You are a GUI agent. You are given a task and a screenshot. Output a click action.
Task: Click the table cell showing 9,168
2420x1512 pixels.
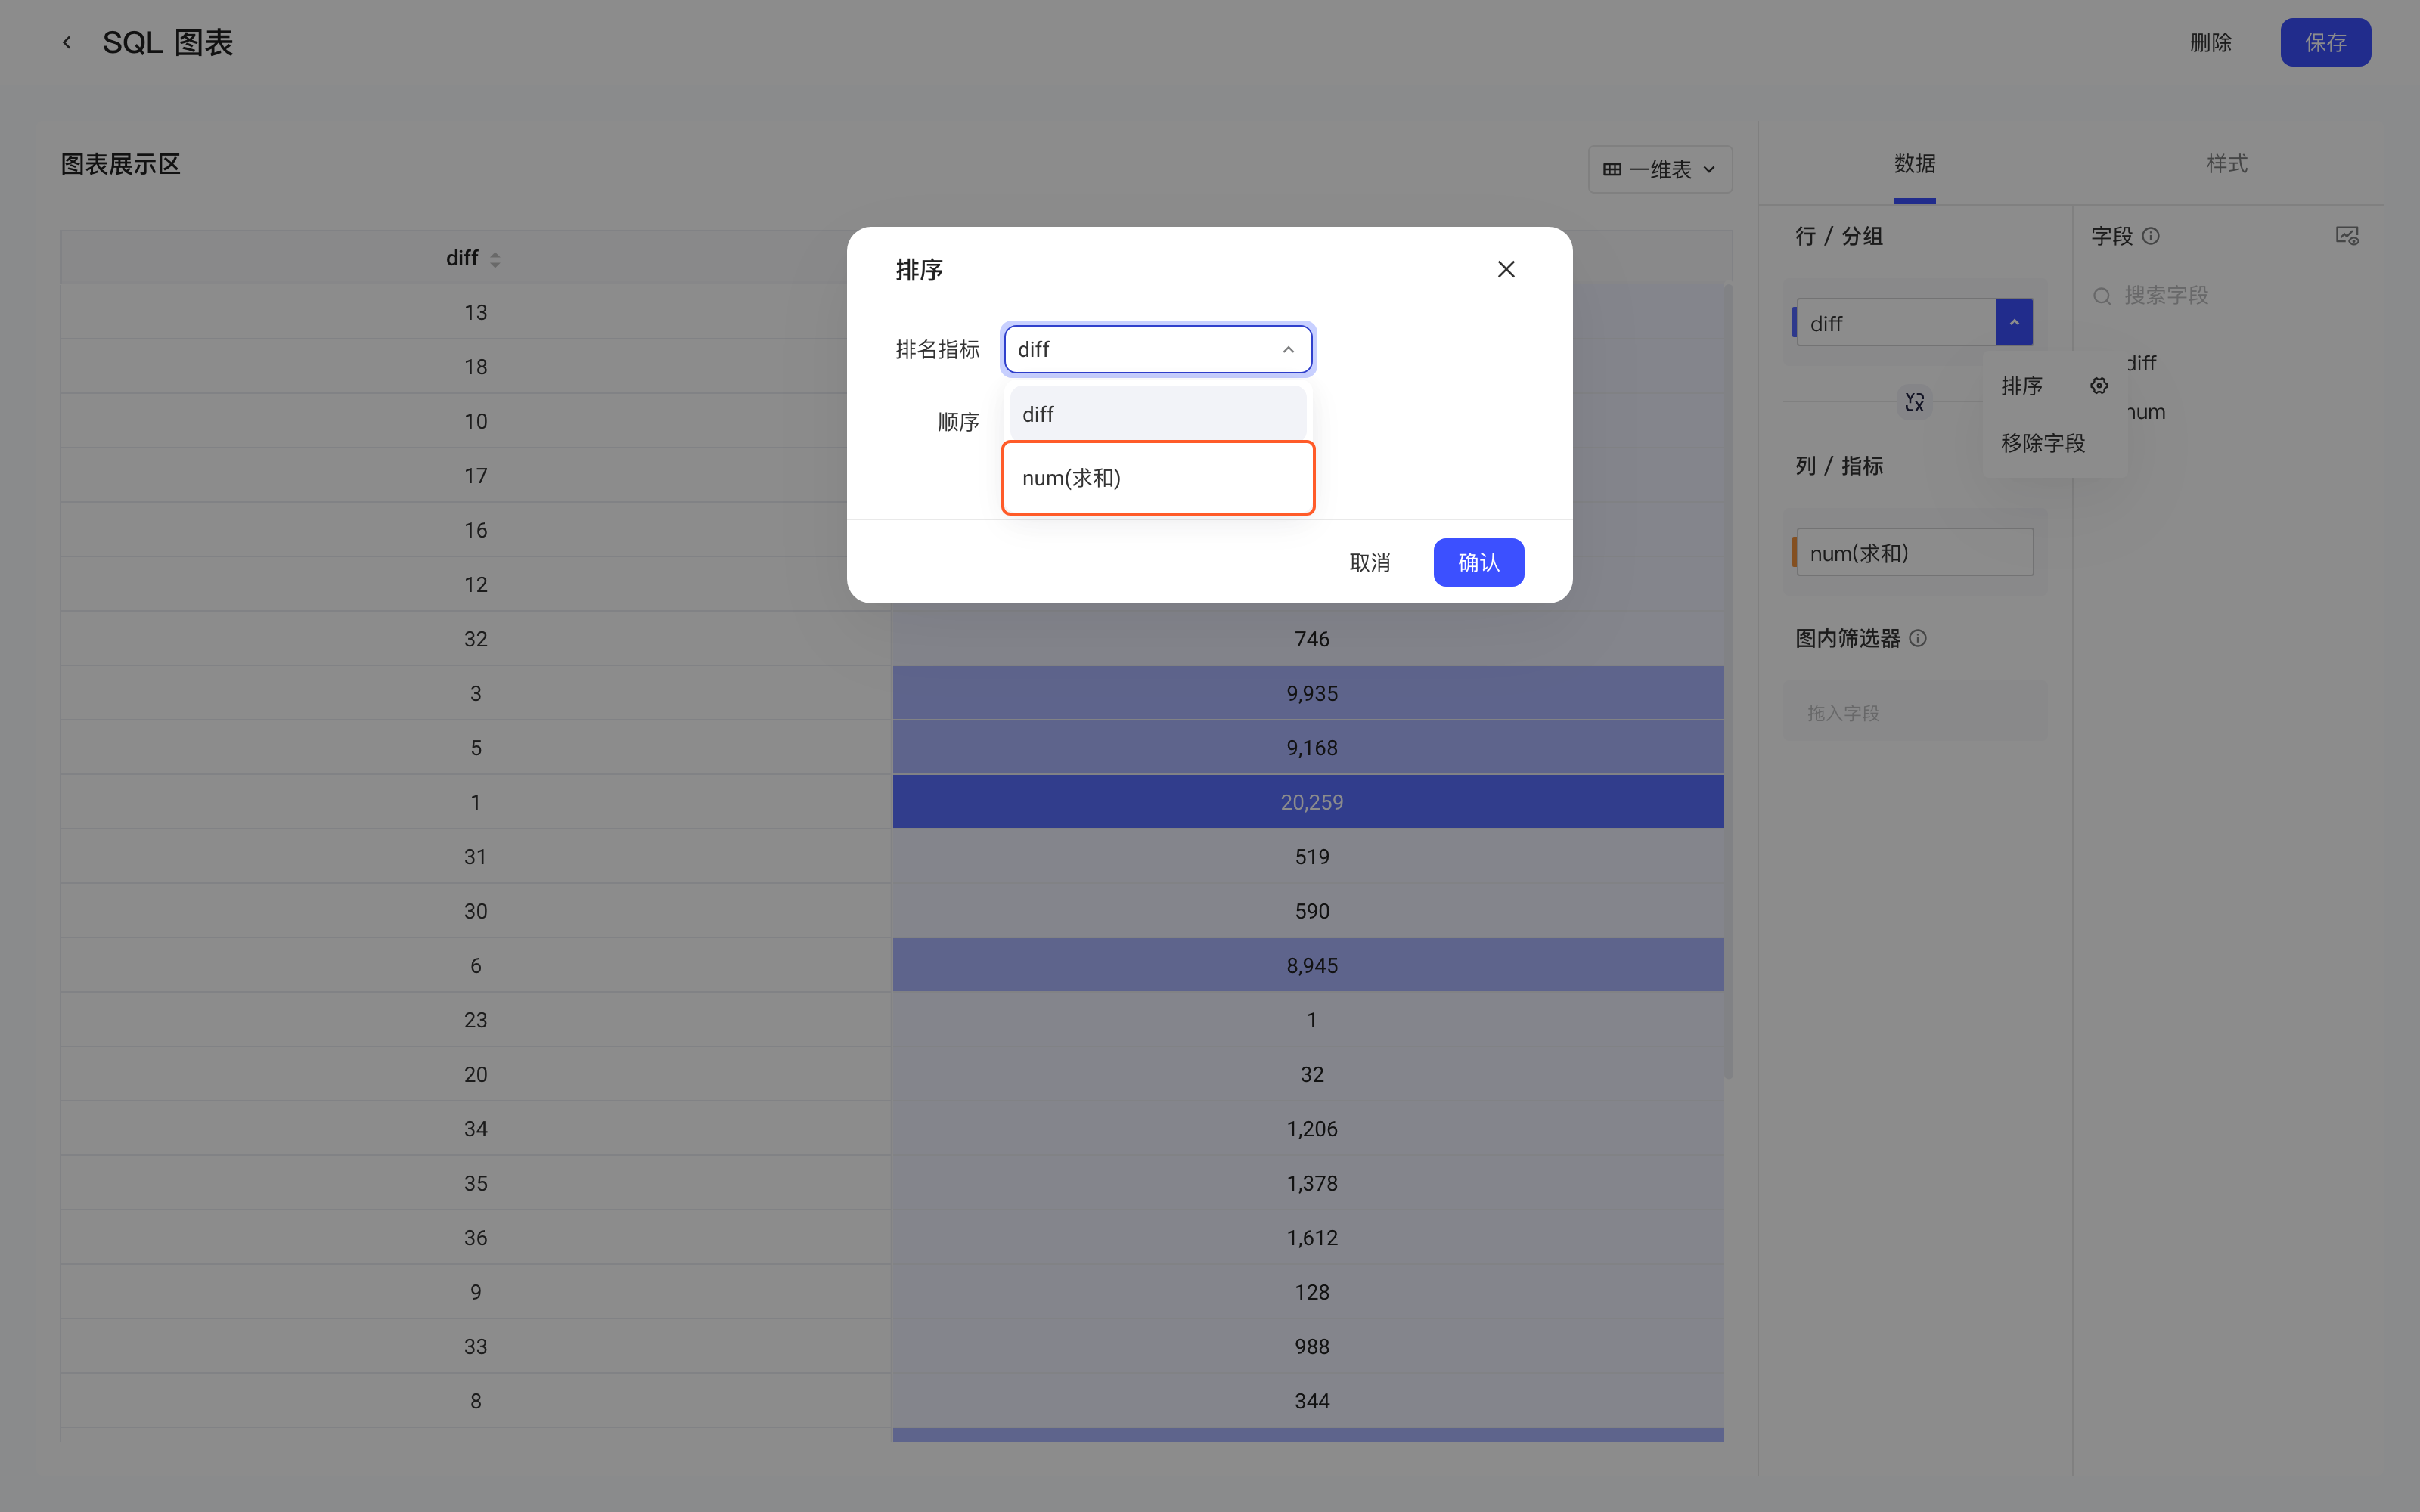(x=1308, y=748)
